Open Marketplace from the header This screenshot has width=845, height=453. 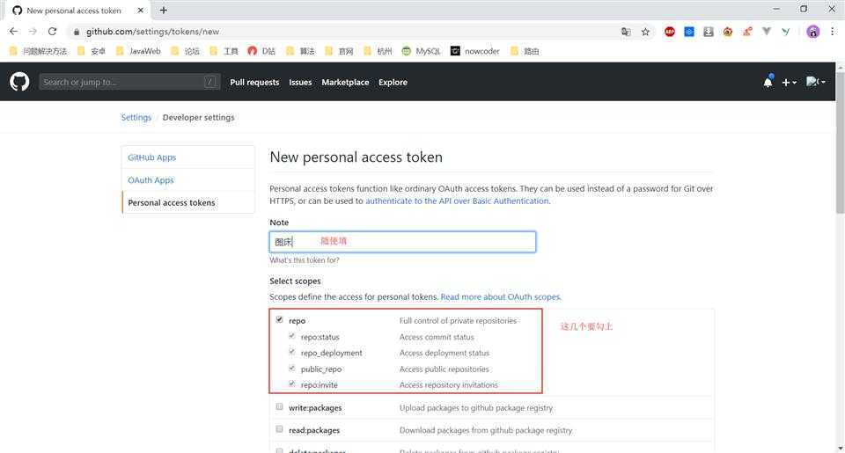point(345,83)
